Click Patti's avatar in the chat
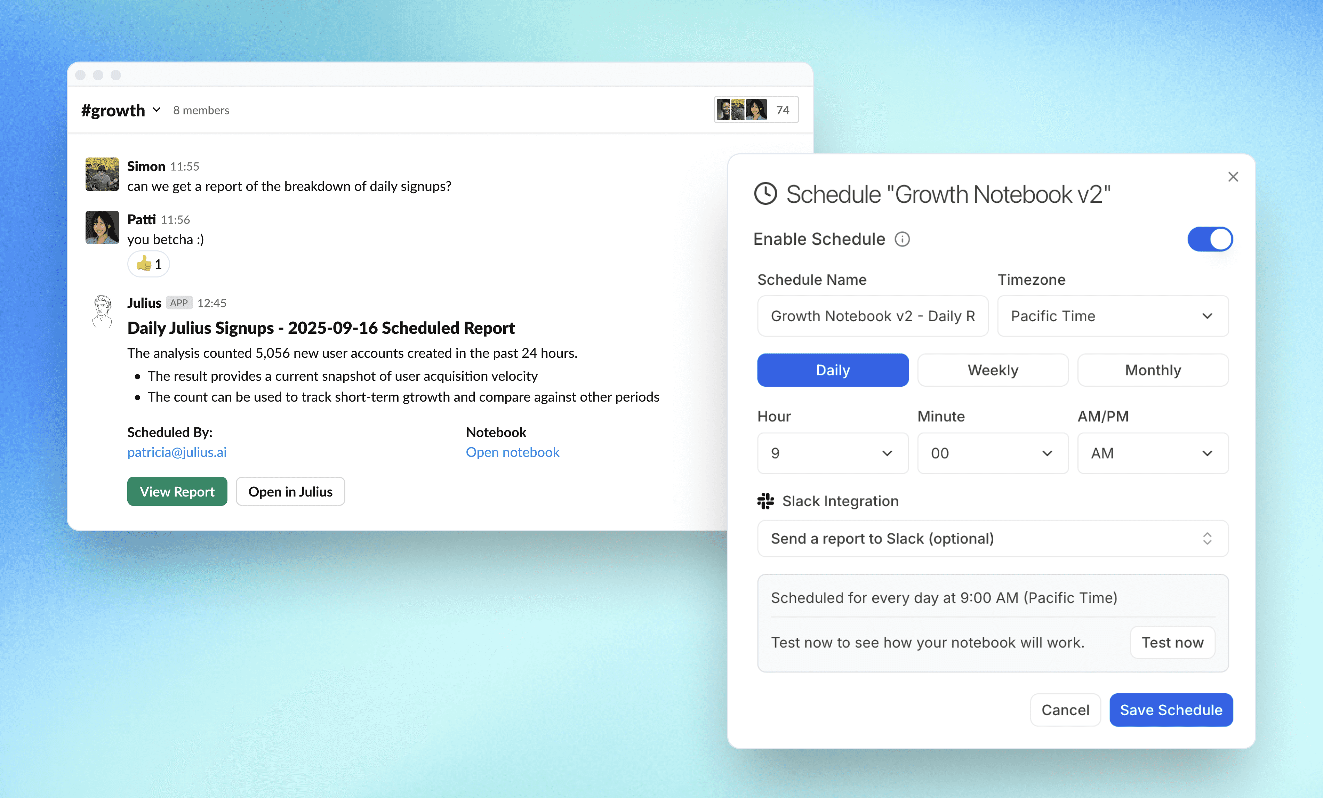1323x798 pixels. [102, 227]
